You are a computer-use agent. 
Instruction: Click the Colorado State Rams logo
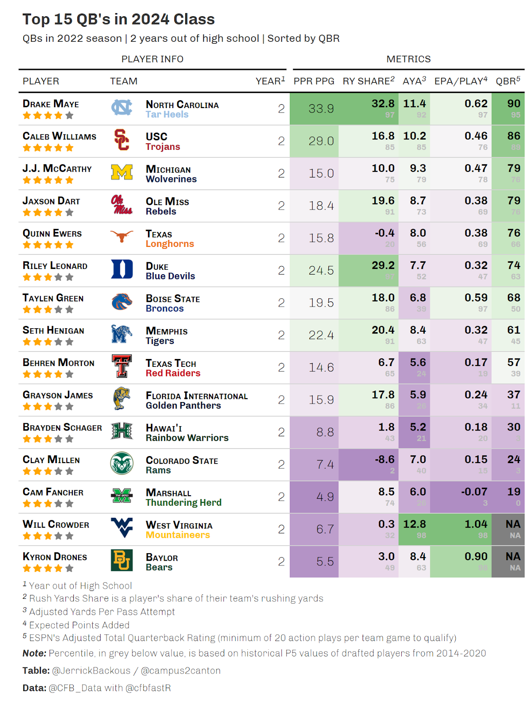pos(122,464)
